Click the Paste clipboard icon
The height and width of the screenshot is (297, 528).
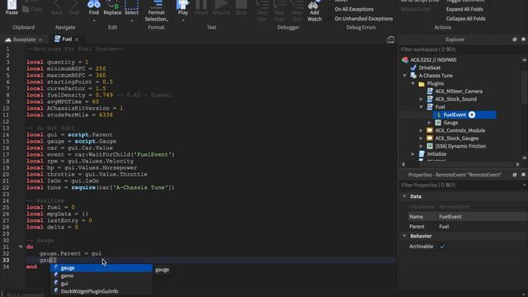click(x=12, y=5)
